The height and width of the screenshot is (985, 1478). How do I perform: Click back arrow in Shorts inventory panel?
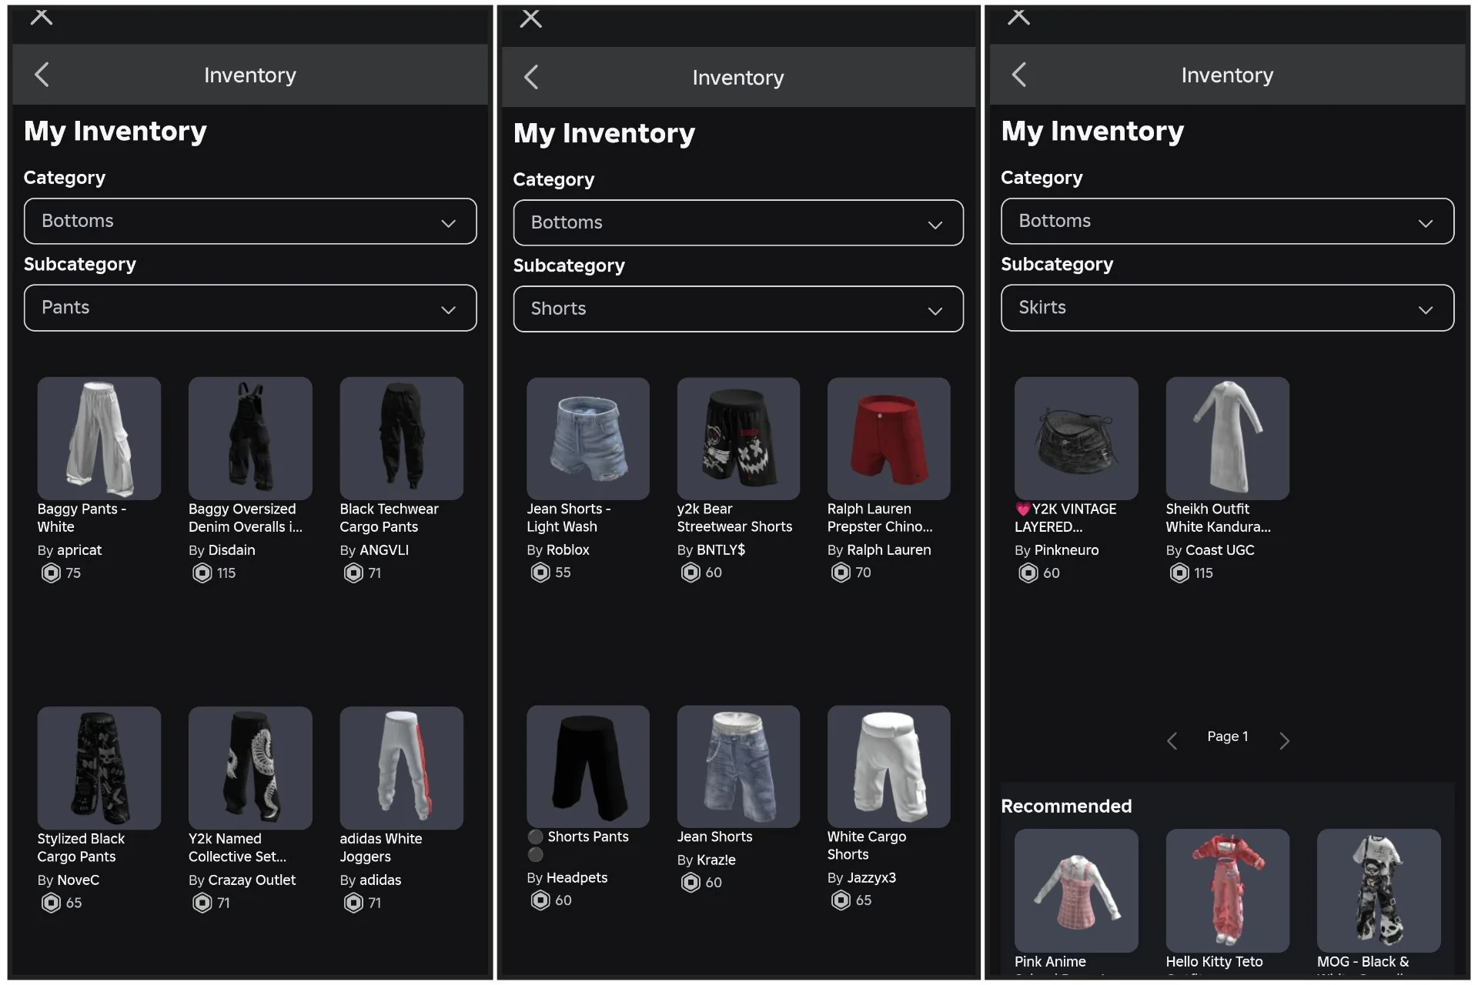[x=531, y=77]
